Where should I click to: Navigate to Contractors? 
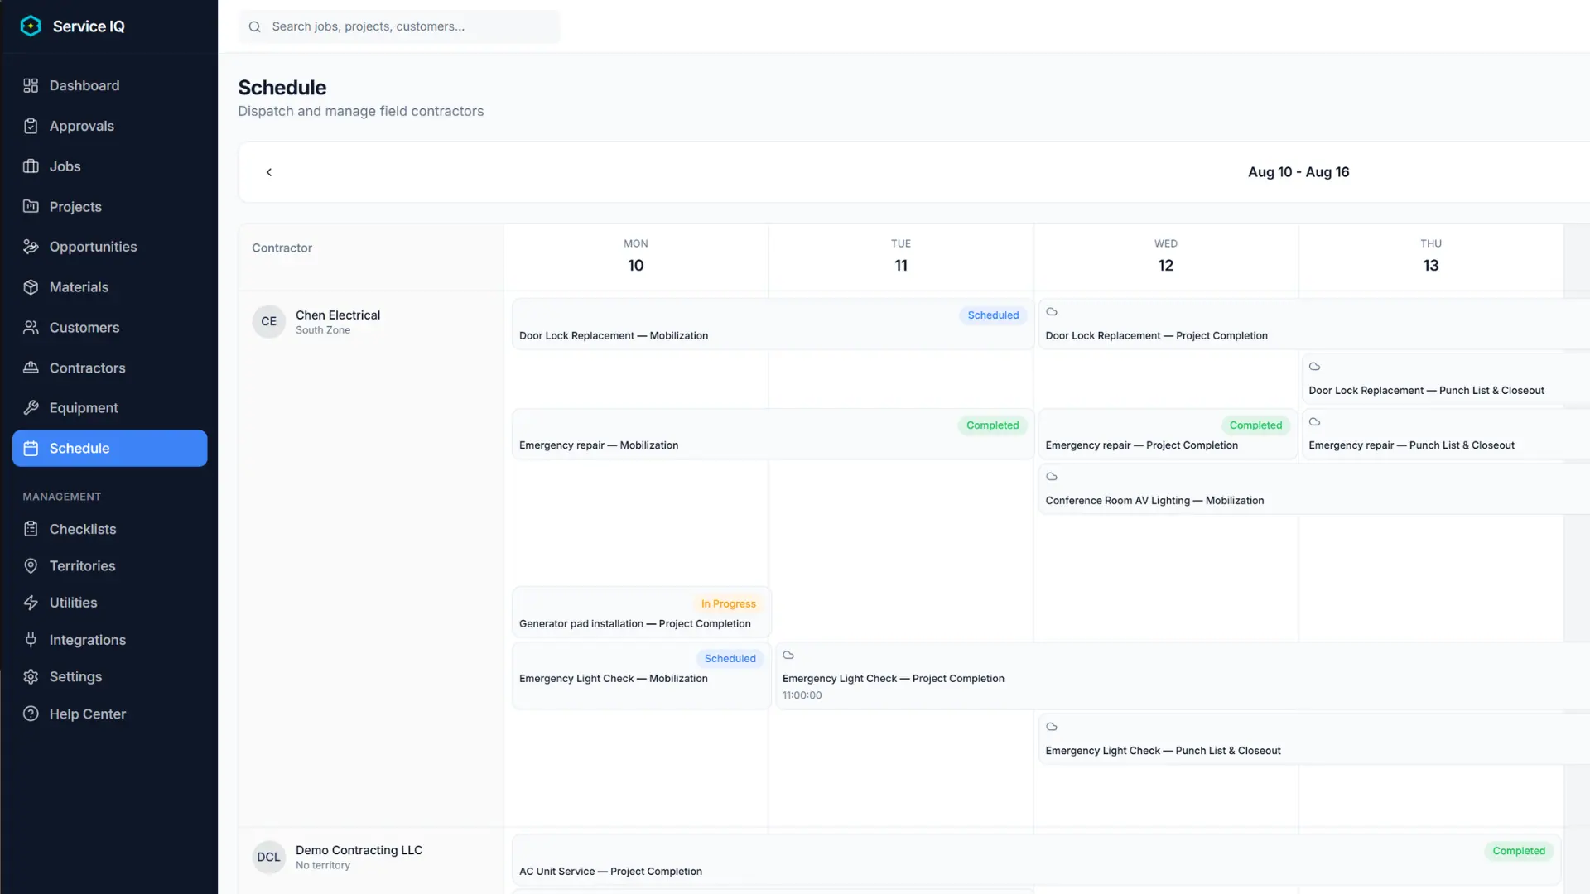point(109,368)
